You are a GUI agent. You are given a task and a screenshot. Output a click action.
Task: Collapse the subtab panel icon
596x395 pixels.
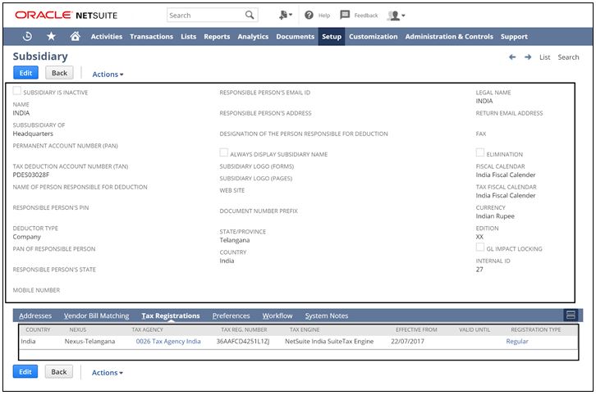click(x=571, y=316)
